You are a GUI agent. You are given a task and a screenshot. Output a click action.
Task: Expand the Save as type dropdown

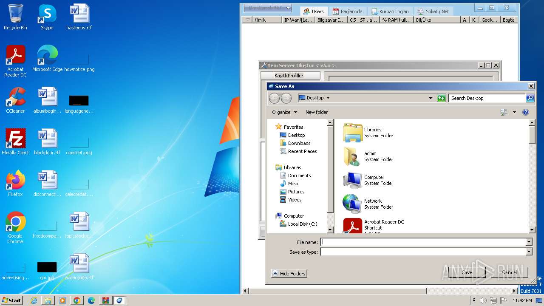pos(529,252)
